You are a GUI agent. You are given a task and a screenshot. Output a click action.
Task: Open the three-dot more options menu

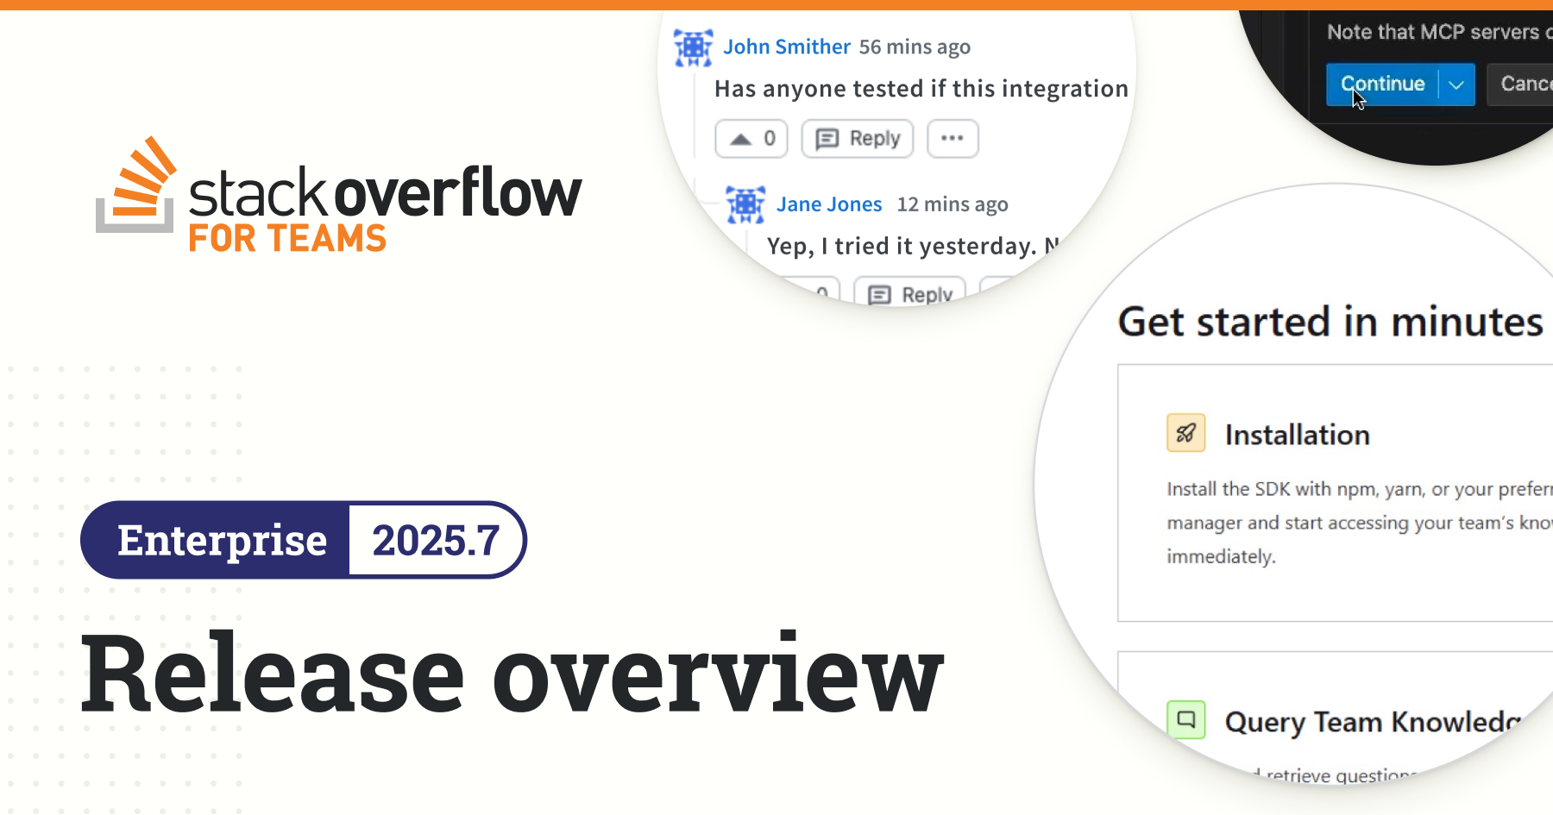(953, 139)
